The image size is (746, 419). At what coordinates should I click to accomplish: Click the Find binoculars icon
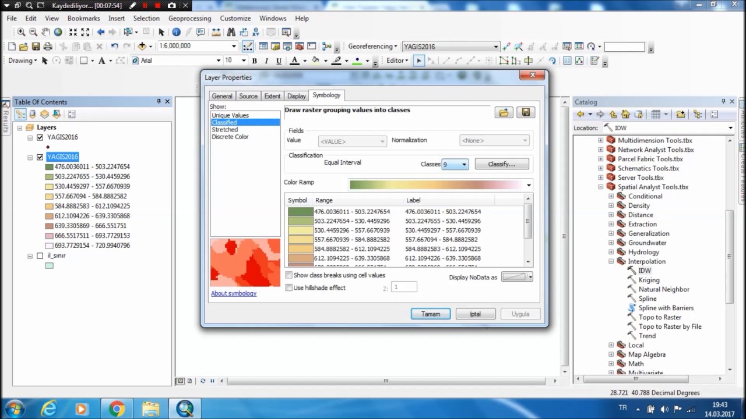(x=231, y=32)
